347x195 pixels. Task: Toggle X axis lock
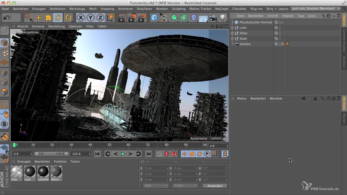tap(81, 18)
